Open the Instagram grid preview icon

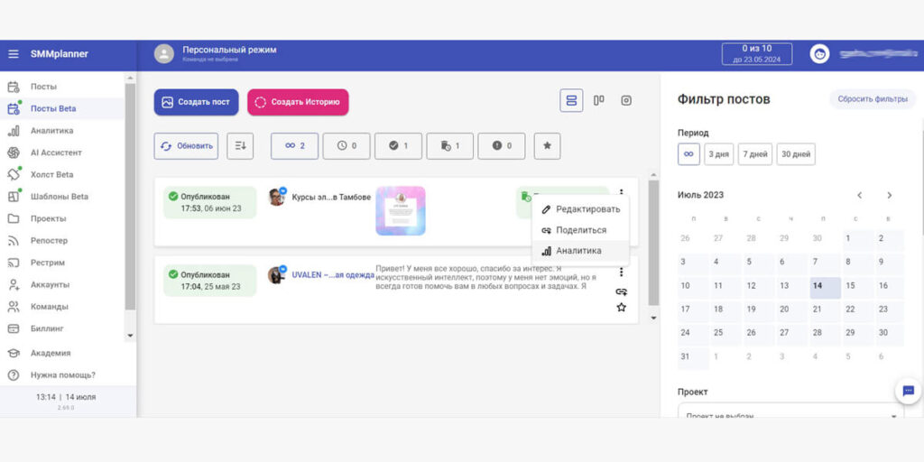[626, 101]
